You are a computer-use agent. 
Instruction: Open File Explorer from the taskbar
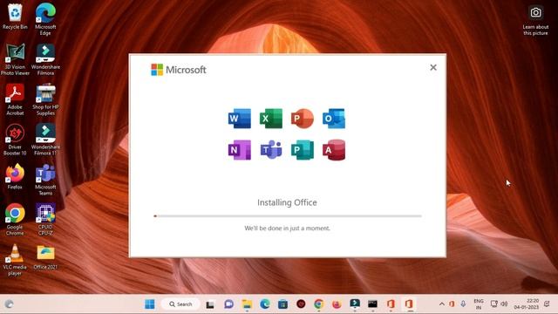pyautogui.click(x=247, y=304)
